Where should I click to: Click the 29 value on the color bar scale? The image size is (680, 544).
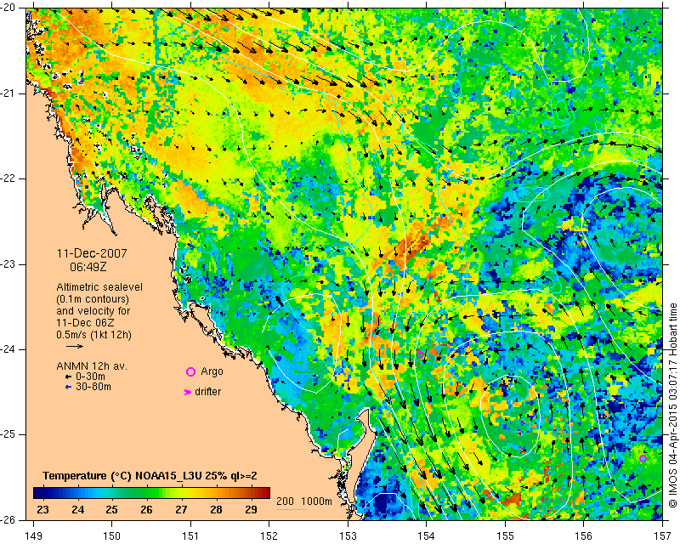tap(251, 510)
